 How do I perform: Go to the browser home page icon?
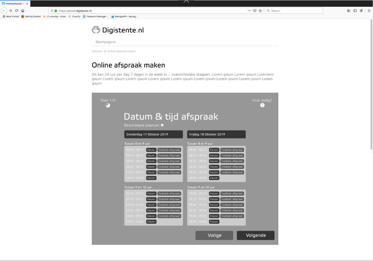click(23, 11)
